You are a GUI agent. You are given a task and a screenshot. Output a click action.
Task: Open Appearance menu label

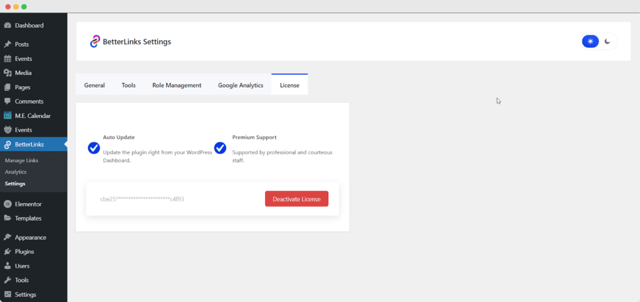tap(31, 238)
